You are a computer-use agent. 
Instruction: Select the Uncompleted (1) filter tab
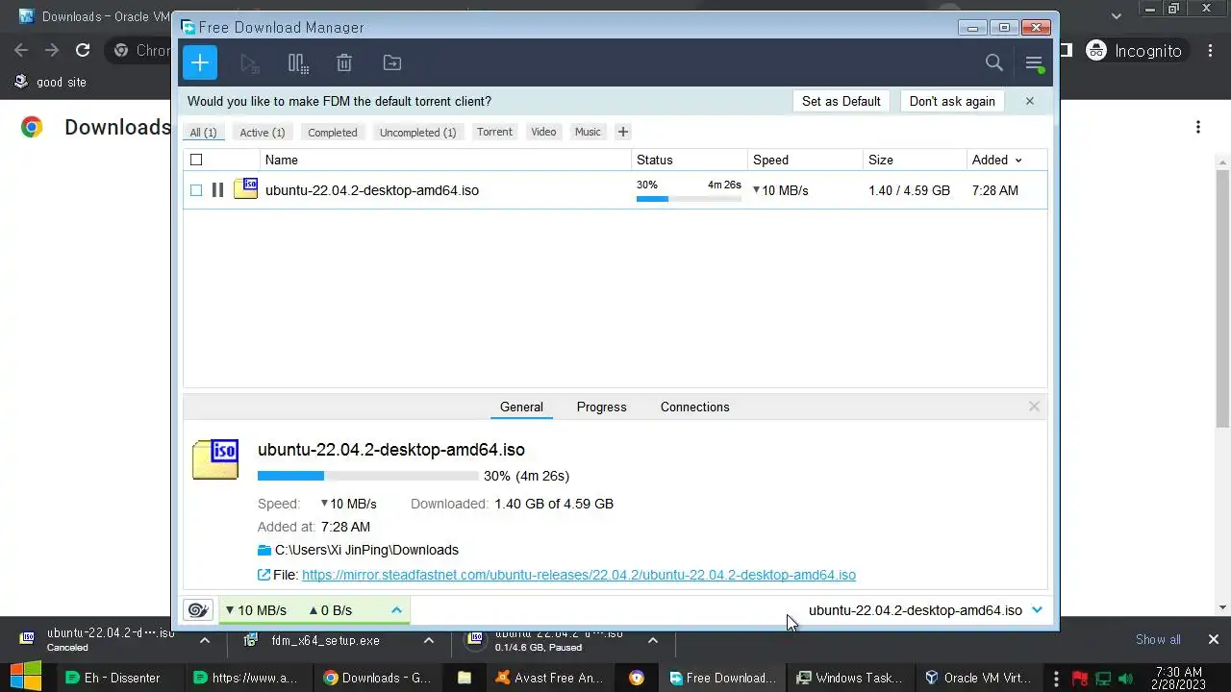coord(417,133)
